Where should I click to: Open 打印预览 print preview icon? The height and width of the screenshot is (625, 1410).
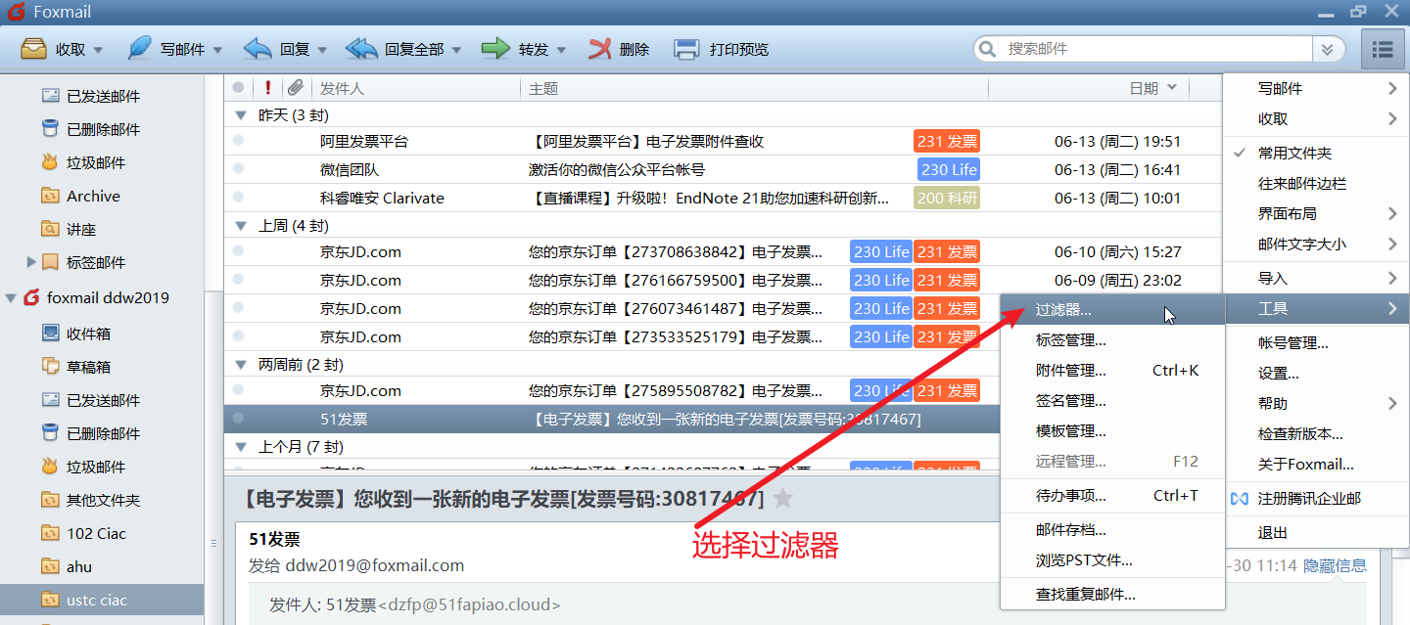tap(687, 49)
